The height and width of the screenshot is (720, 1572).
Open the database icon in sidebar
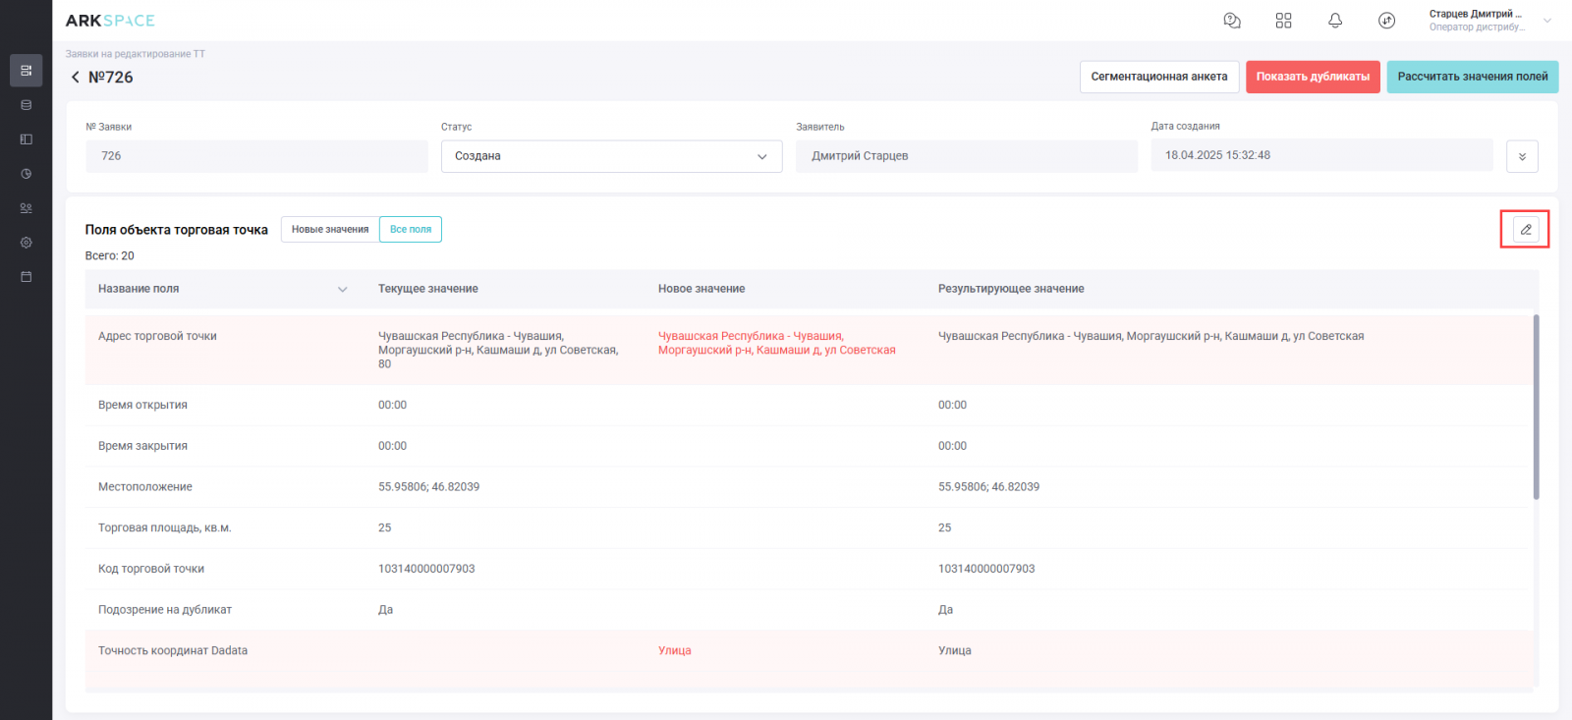pos(27,105)
